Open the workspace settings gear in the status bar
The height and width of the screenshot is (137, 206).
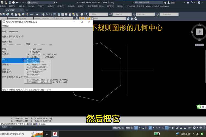point(194,128)
